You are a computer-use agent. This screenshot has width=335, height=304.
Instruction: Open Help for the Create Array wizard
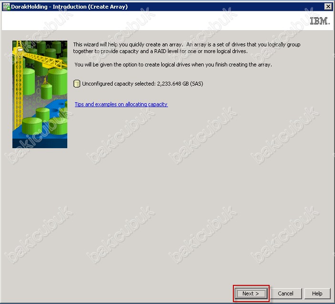(317, 293)
